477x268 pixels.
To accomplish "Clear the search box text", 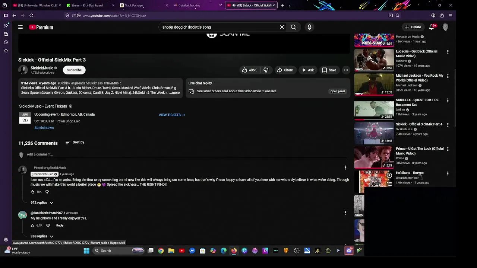I will click(x=282, y=27).
